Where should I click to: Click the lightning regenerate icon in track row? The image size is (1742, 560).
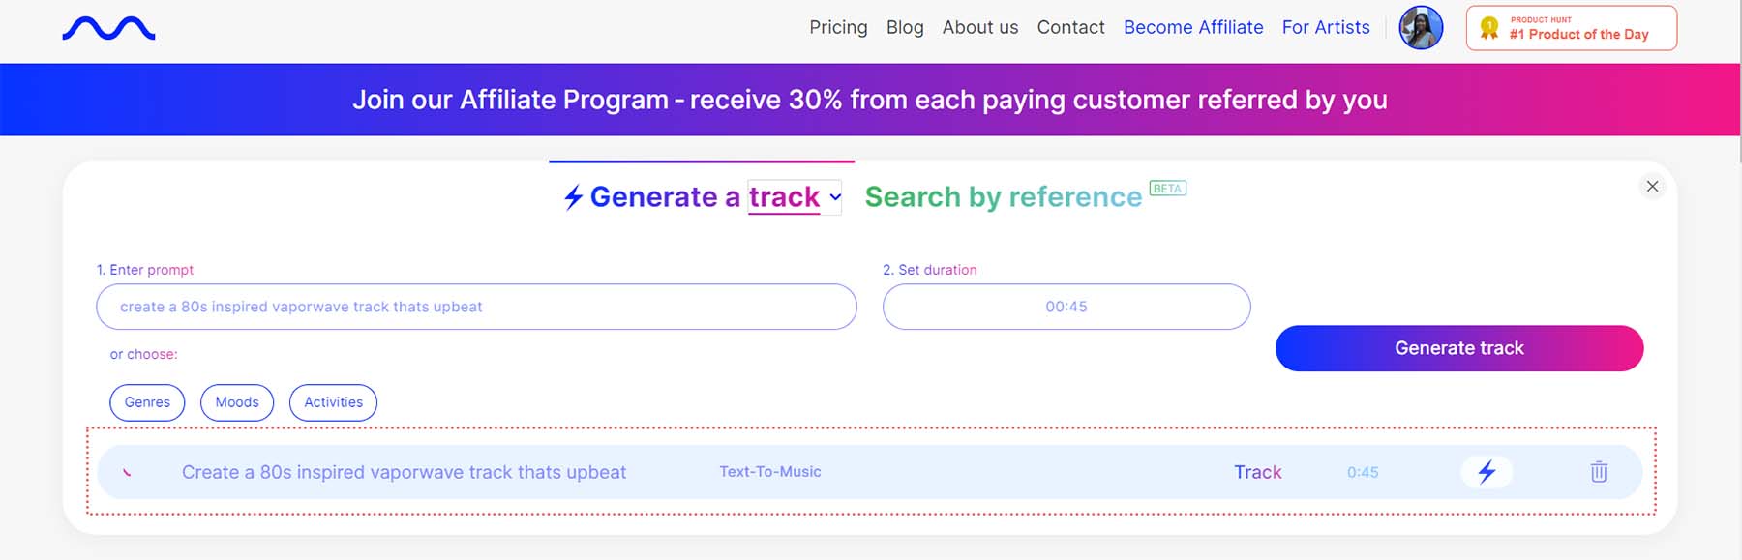1487,472
